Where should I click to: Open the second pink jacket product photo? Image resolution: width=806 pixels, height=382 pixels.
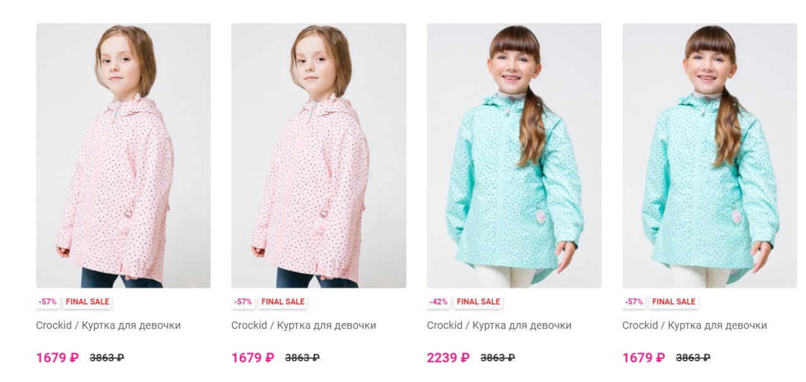click(319, 155)
